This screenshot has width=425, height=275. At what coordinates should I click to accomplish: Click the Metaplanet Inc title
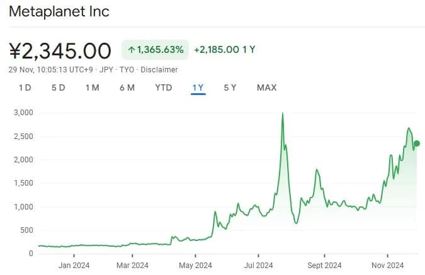coord(59,12)
